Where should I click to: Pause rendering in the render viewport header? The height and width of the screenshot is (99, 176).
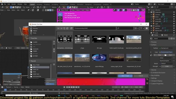[143, 10]
